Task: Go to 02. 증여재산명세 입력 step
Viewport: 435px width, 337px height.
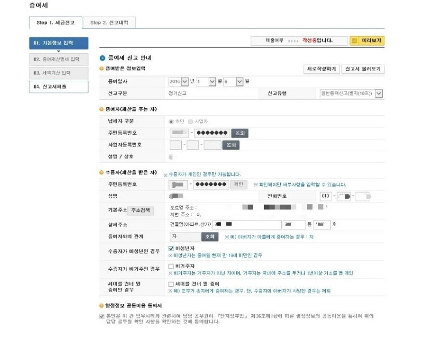Action: (x=59, y=60)
